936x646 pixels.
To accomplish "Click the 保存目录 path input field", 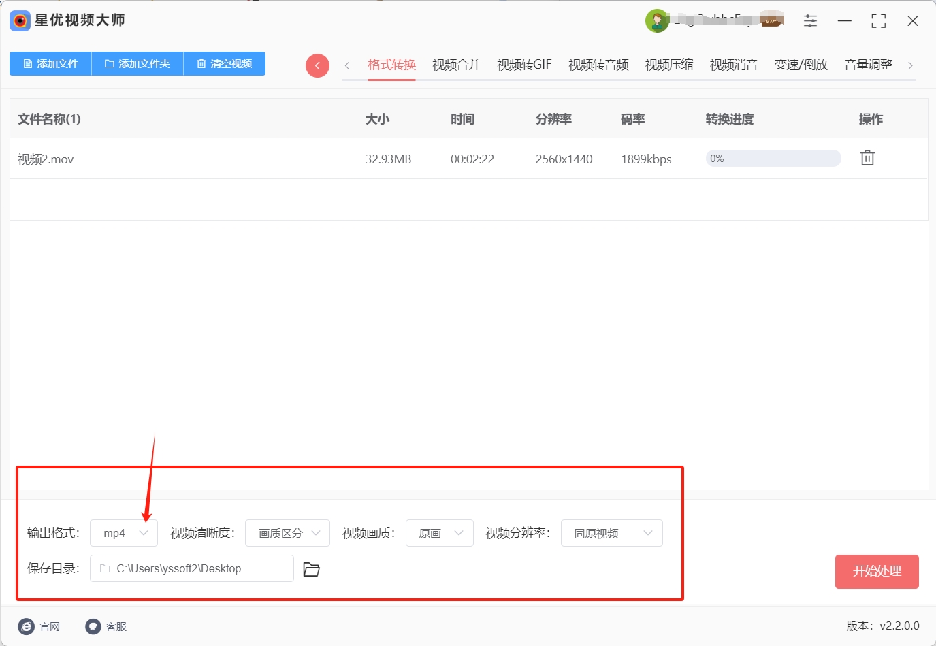I will click(x=192, y=568).
